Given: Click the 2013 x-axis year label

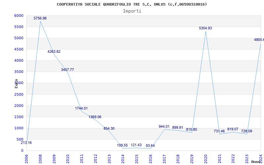Looking at the screenshot, I should pyautogui.click(x=109, y=159).
